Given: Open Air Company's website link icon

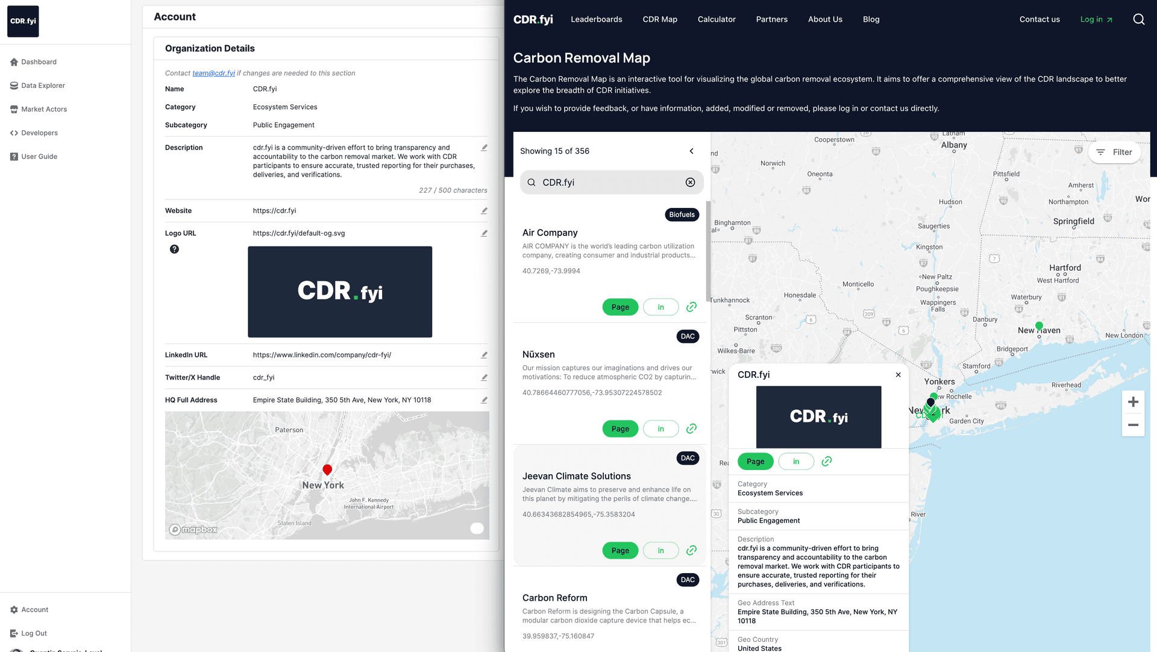Looking at the screenshot, I should 691,307.
